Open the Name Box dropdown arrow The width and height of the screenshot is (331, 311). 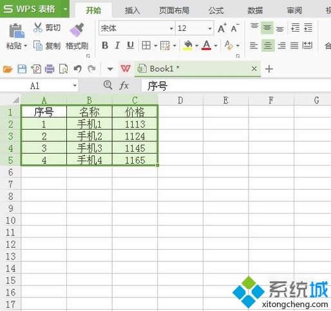coord(75,86)
